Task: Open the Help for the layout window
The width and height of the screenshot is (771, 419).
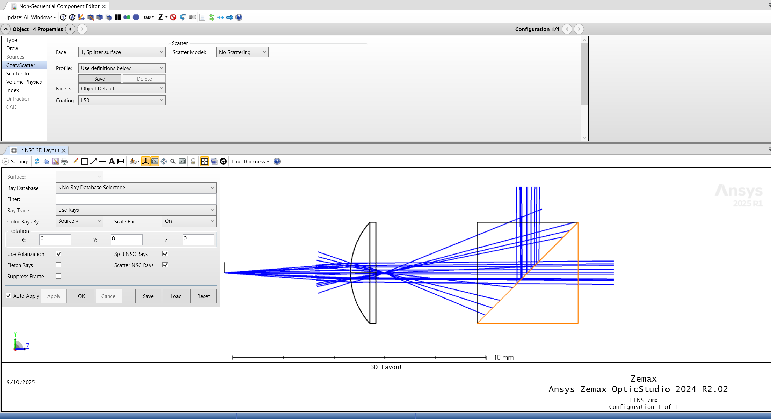Action: (277, 161)
